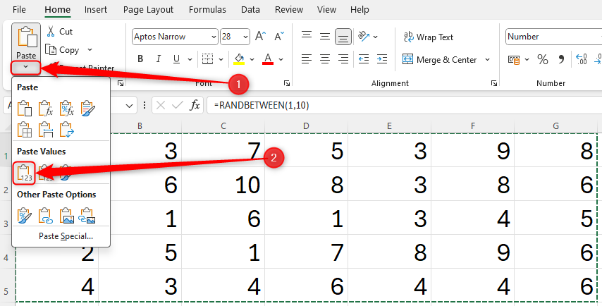Decrease font size with the smaller A
Viewport: 602px width, 306px height.
(x=279, y=37)
